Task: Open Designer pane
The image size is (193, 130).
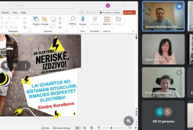Action: tap(118, 21)
